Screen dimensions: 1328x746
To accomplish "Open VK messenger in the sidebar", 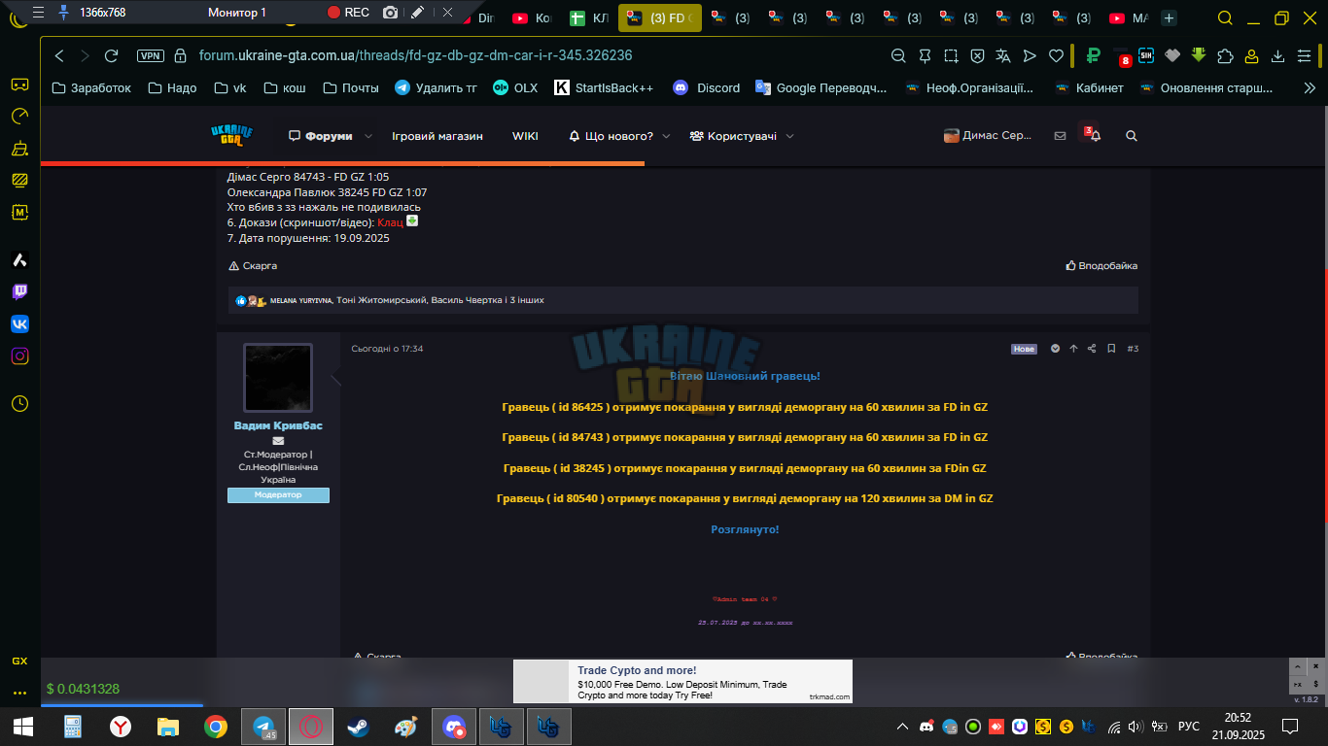I will 19,323.
